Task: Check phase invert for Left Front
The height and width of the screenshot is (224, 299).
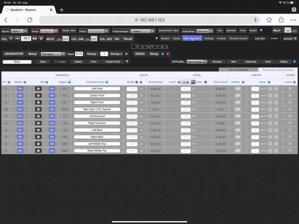Action: (x=290, y=88)
